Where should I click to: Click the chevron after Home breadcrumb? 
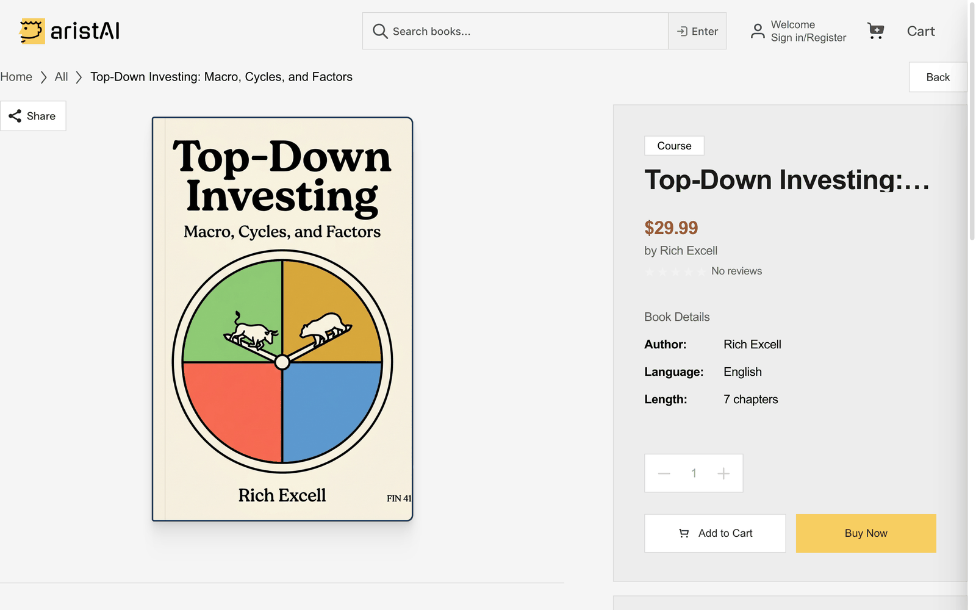[x=44, y=77]
